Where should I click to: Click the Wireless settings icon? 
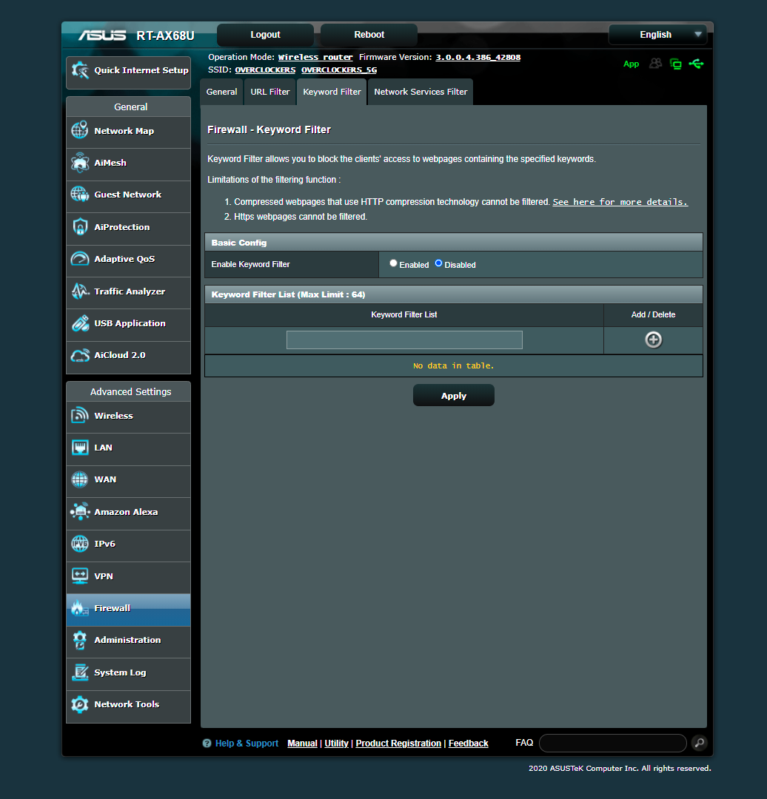(79, 415)
